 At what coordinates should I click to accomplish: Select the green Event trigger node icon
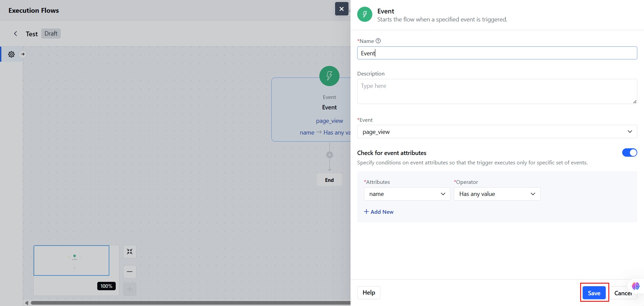[x=329, y=76]
